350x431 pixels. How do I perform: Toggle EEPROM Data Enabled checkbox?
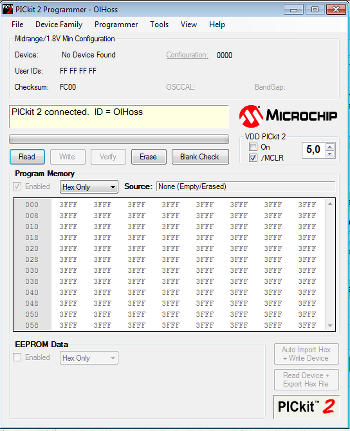point(17,357)
